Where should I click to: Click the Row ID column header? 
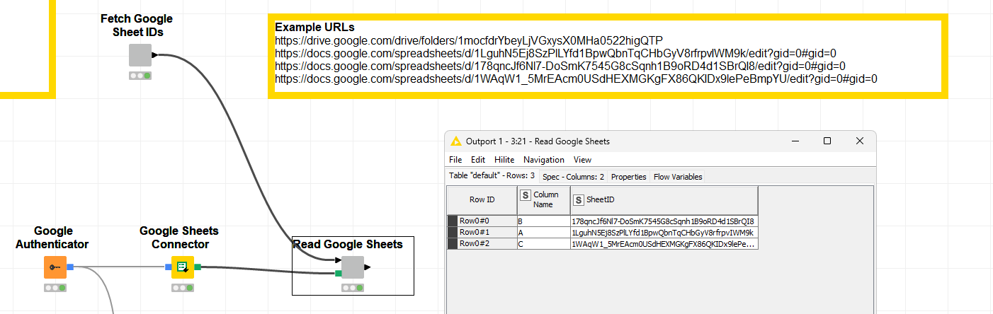tap(482, 200)
